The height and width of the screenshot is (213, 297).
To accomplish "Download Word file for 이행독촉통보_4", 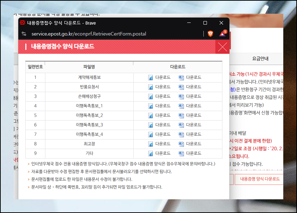I will click(190, 134).
